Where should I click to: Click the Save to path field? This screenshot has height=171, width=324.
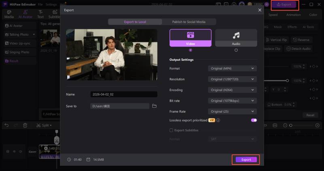[119, 106]
